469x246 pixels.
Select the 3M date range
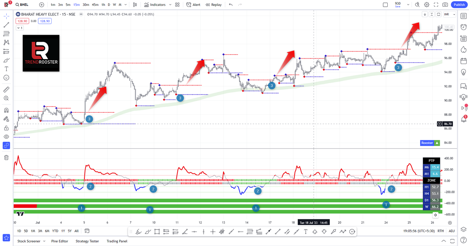40,231
